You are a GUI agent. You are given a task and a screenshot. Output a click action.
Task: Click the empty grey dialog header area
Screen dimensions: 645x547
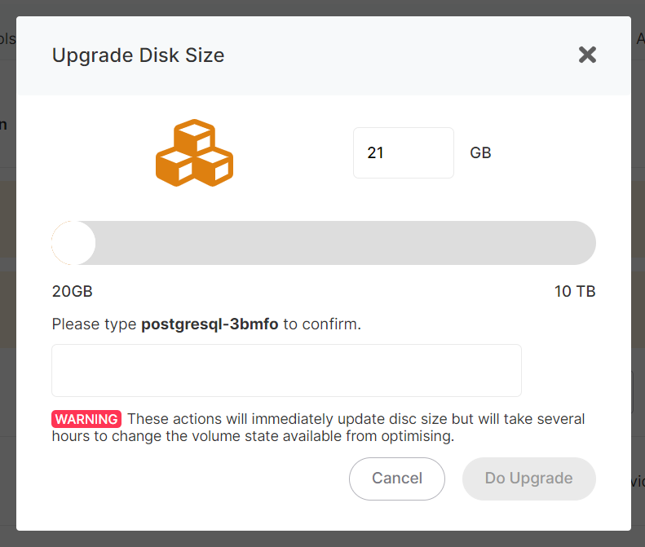(391, 55)
